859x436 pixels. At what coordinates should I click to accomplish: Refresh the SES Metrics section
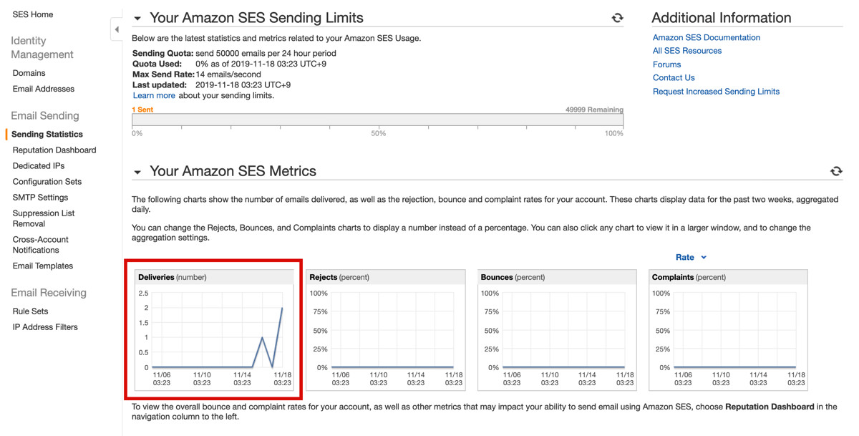[836, 171]
